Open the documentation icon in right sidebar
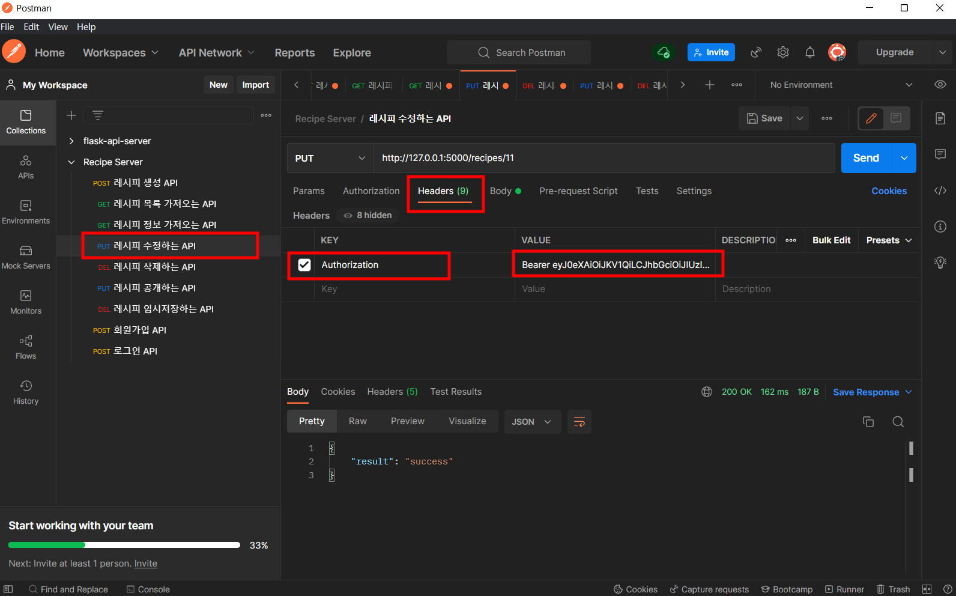Viewport: 956px width, 596px height. point(940,118)
